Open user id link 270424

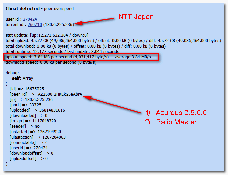(x=30, y=19)
